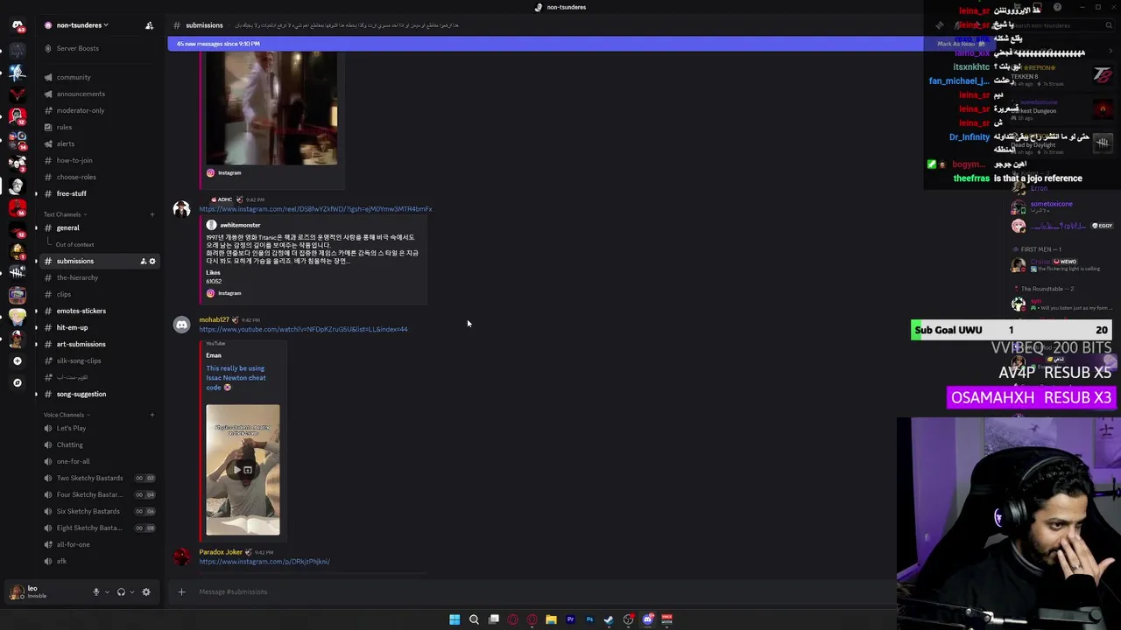
Task: Open Instagram reel link above awhitemonster embed
Action: coord(315,209)
